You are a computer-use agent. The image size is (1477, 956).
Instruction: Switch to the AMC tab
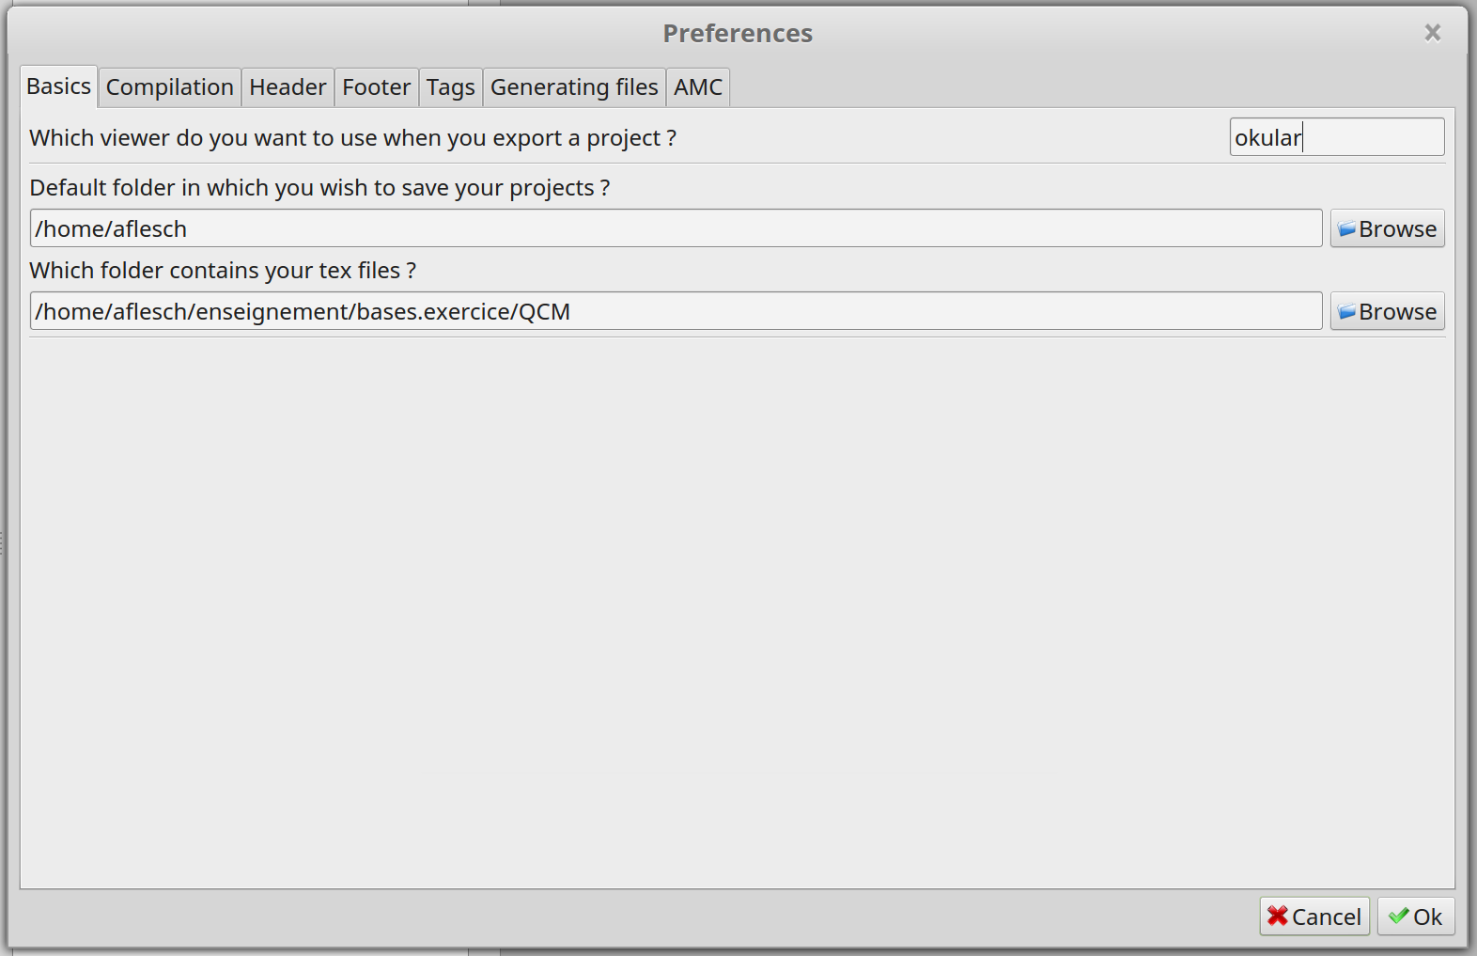pos(698,87)
